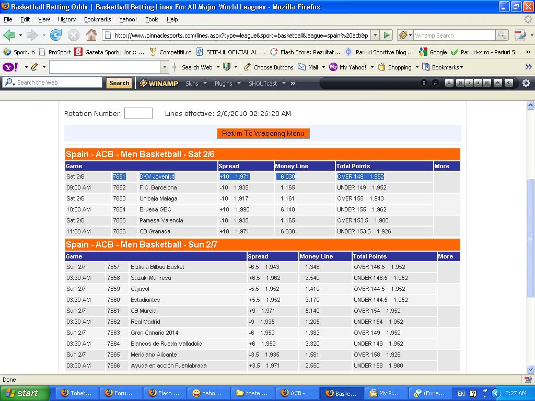Open the Flash Score bookmark
Viewport: 535px width, 401px height.
click(x=305, y=52)
